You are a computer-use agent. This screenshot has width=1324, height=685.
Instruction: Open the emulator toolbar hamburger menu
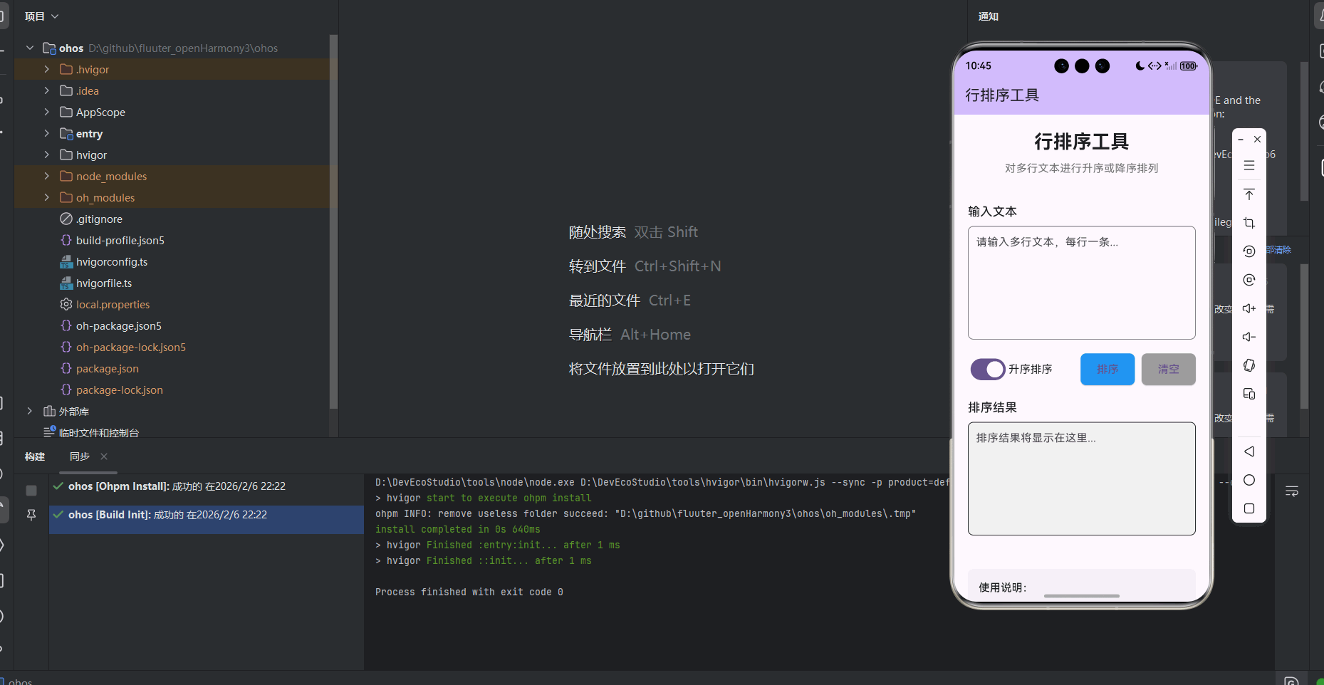pos(1249,165)
